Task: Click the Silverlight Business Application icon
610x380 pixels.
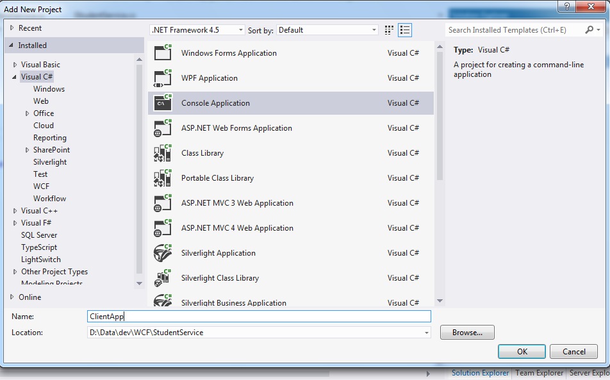Action: 163,301
